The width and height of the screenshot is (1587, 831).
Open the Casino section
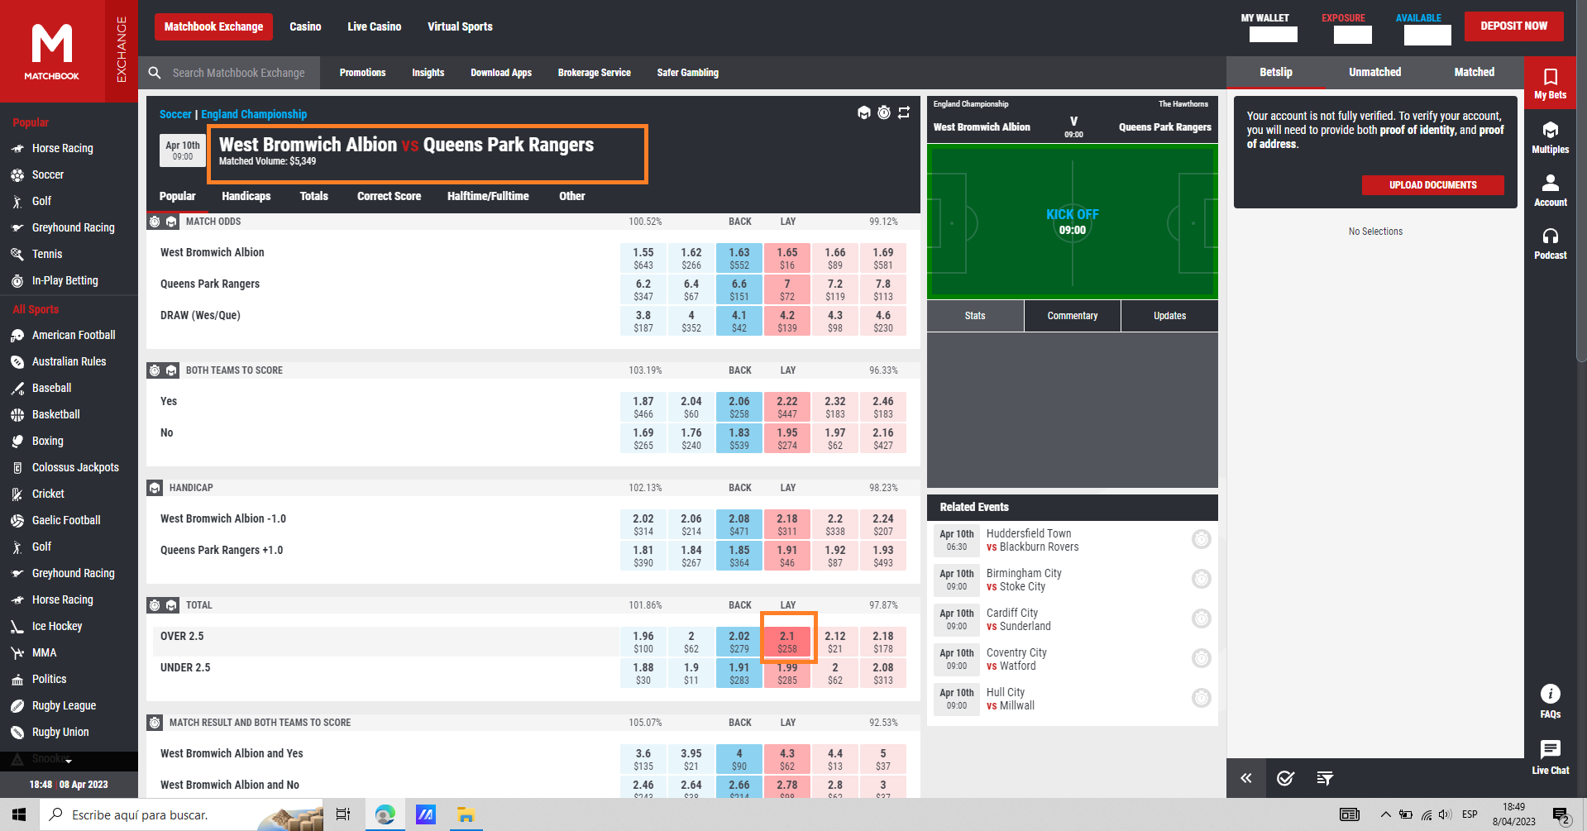pos(305,26)
